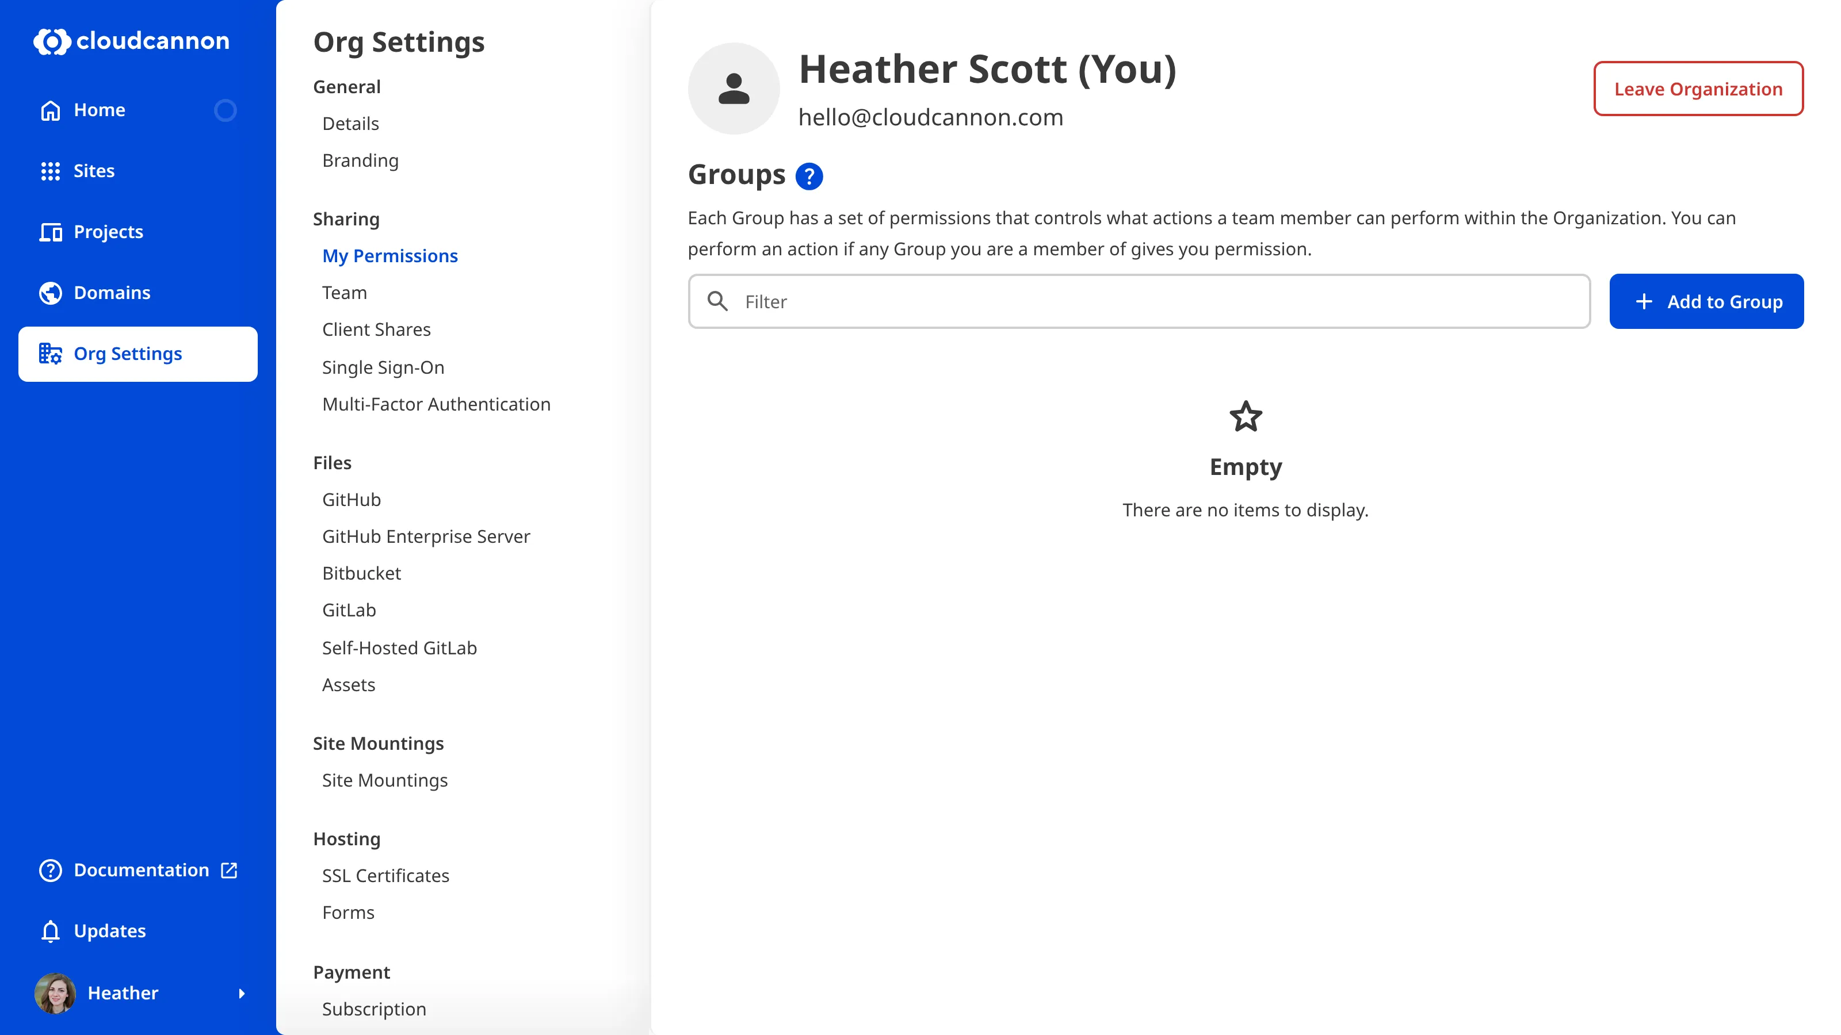Open Site Mountings link

[x=384, y=780]
